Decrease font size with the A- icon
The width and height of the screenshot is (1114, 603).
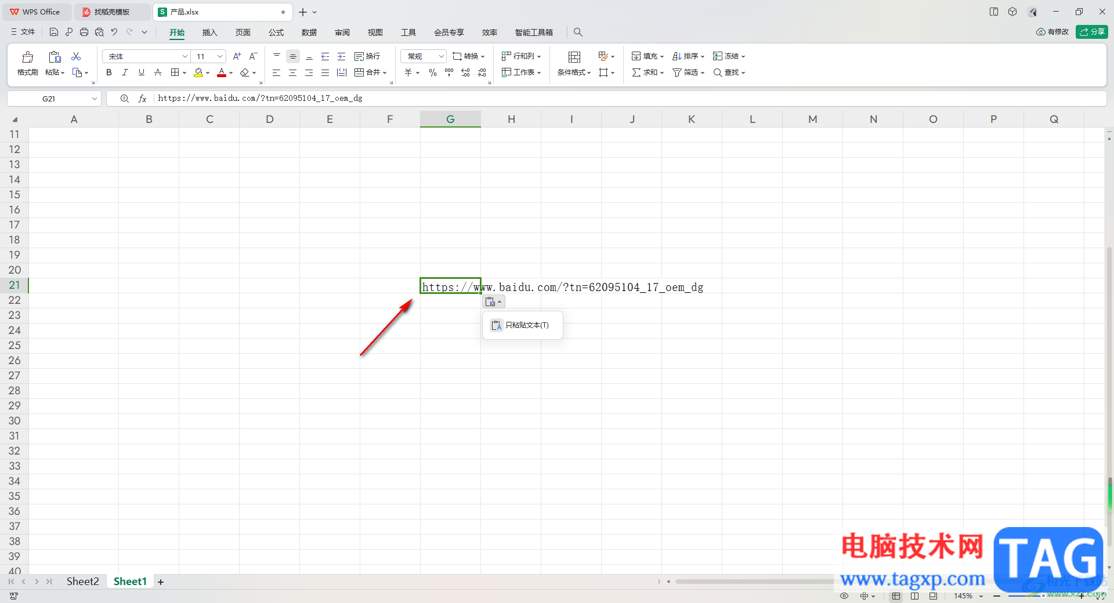[253, 56]
